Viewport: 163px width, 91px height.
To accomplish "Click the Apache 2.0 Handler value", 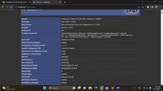I will (x=68, y=40).
